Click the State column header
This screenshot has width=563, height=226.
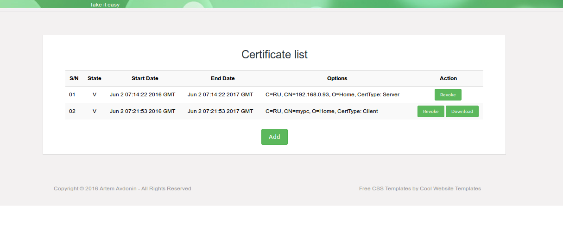point(95,78)
